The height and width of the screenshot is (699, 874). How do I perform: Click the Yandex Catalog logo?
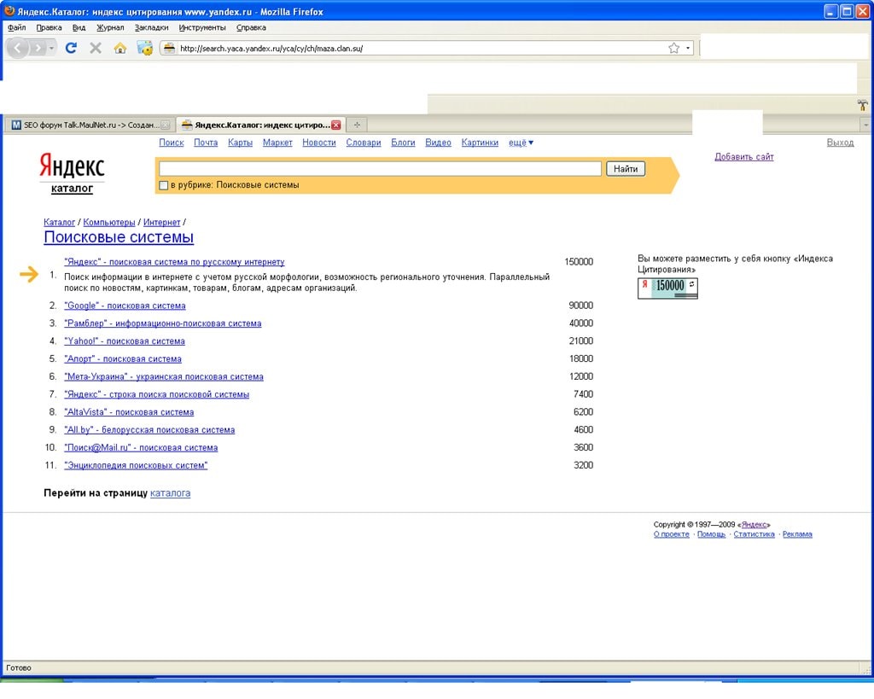72,173
